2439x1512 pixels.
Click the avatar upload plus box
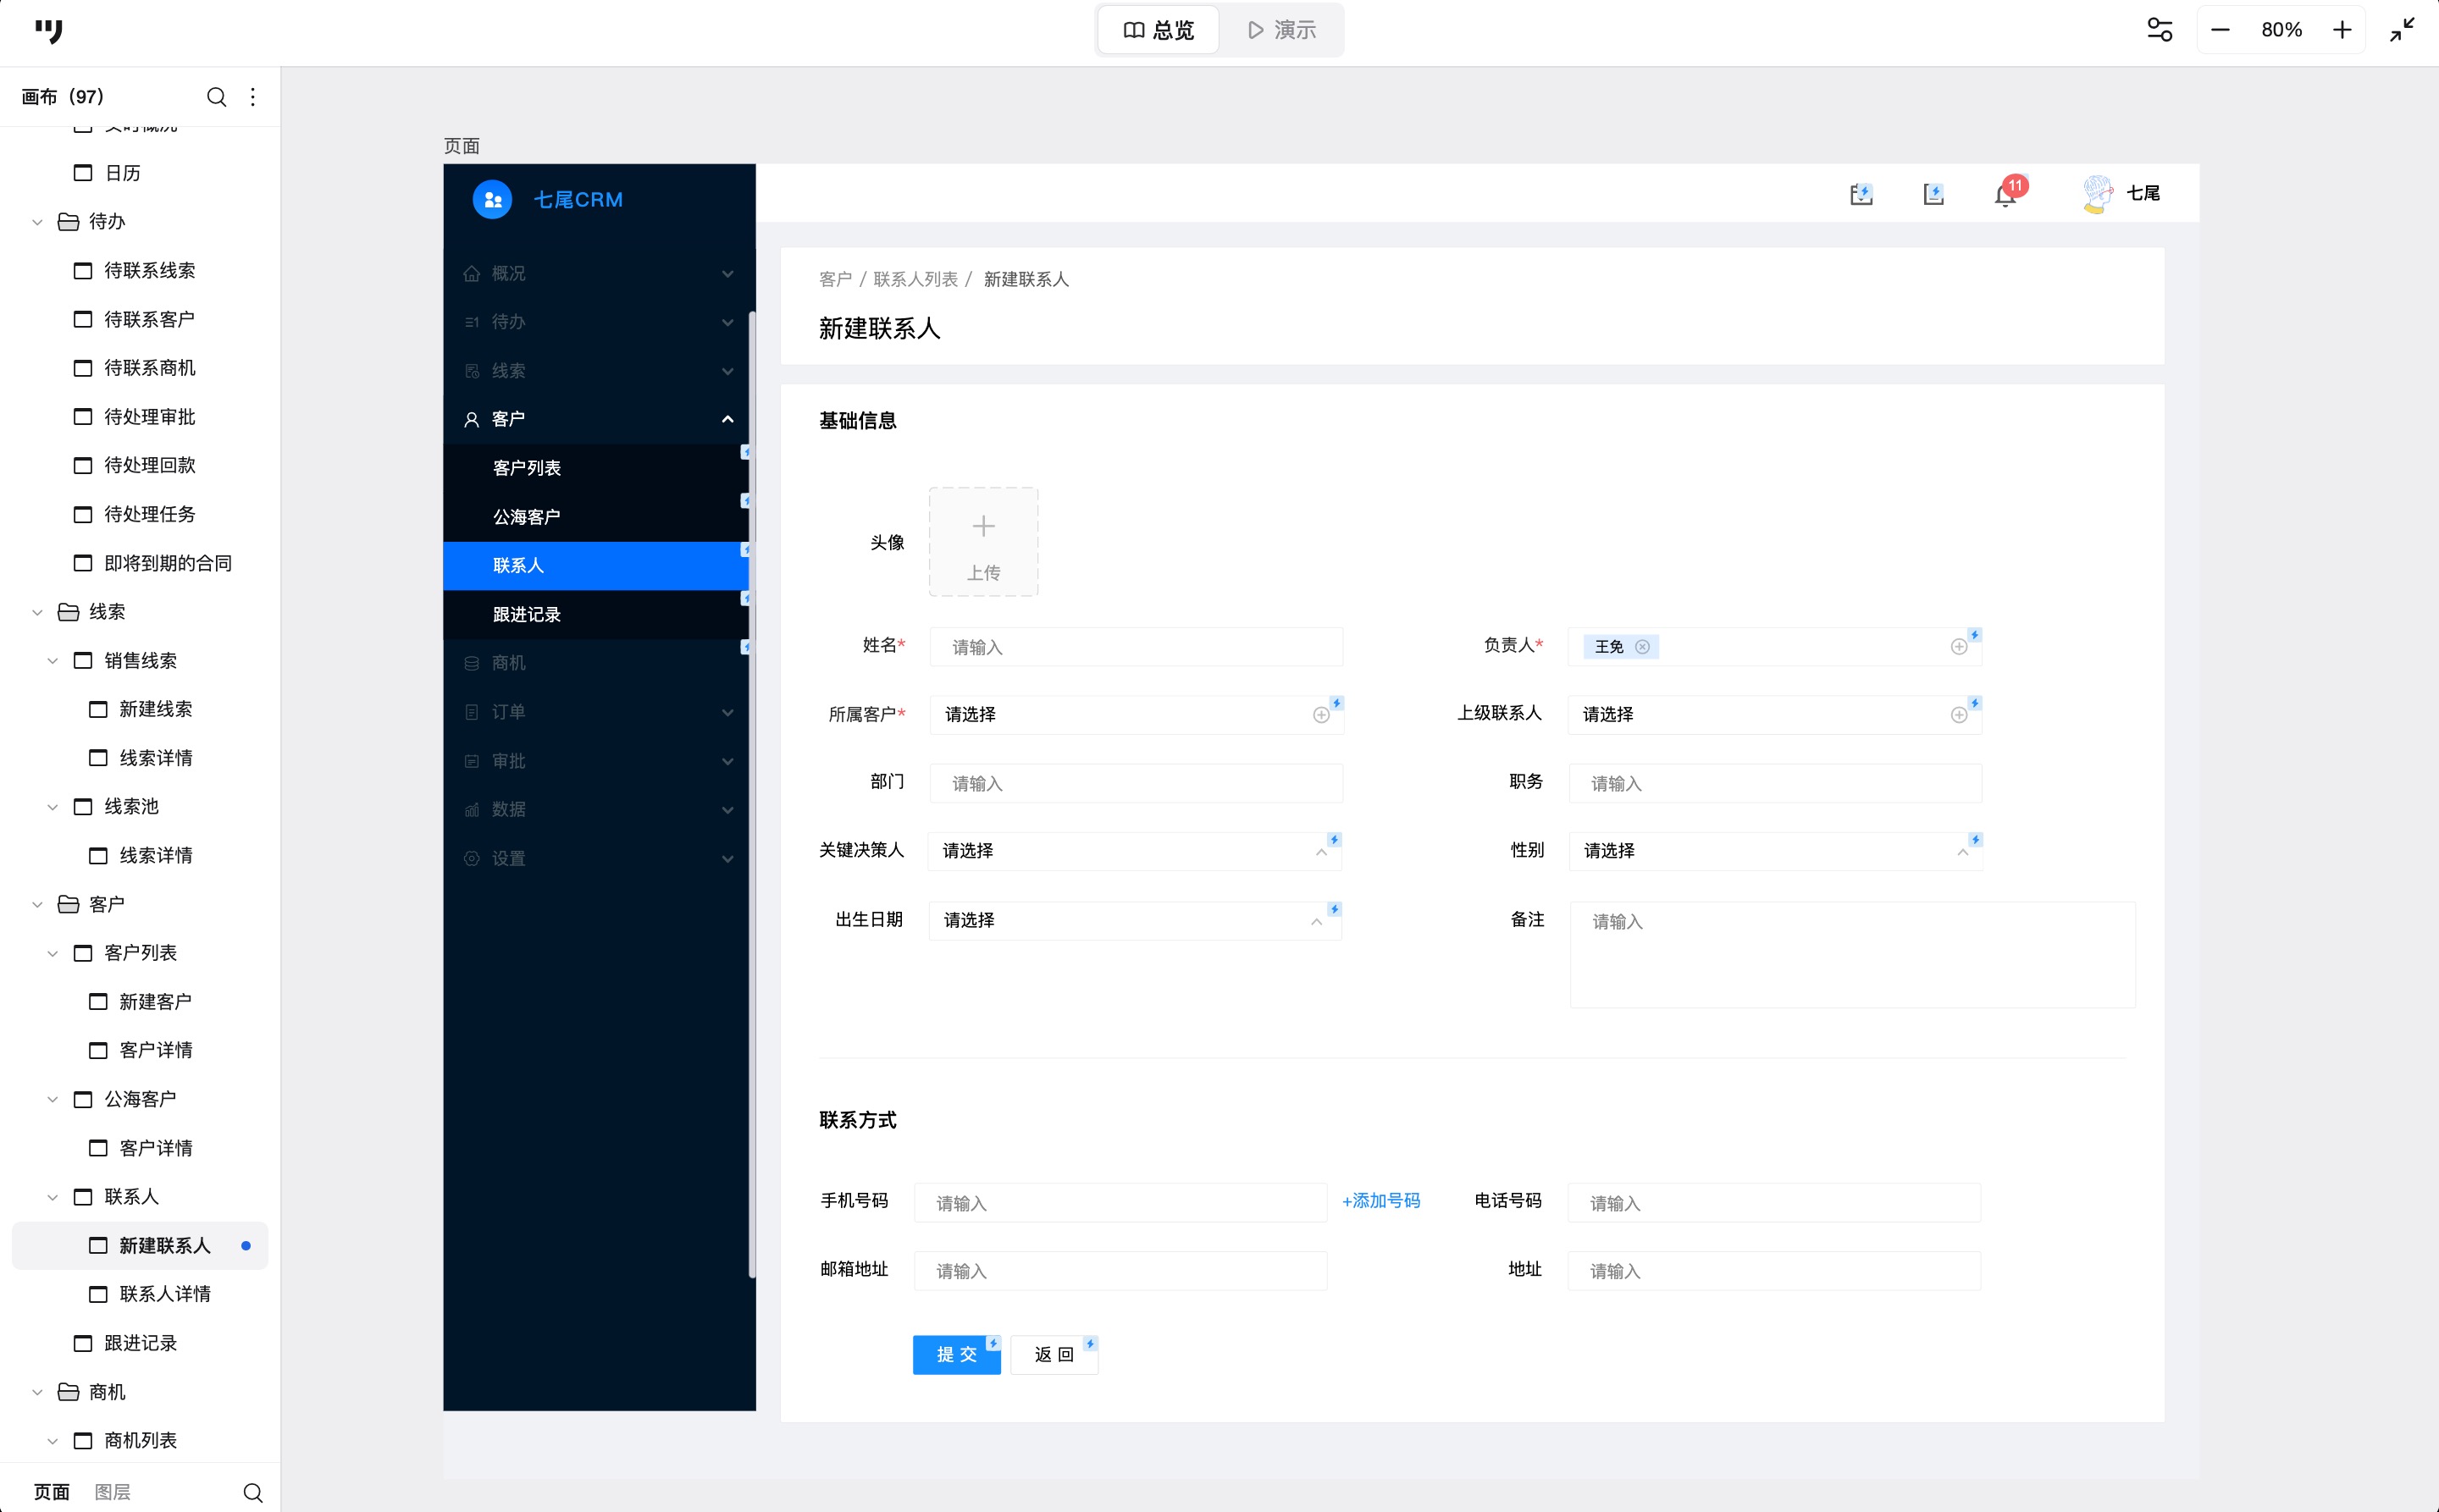(x=982, y=542)
